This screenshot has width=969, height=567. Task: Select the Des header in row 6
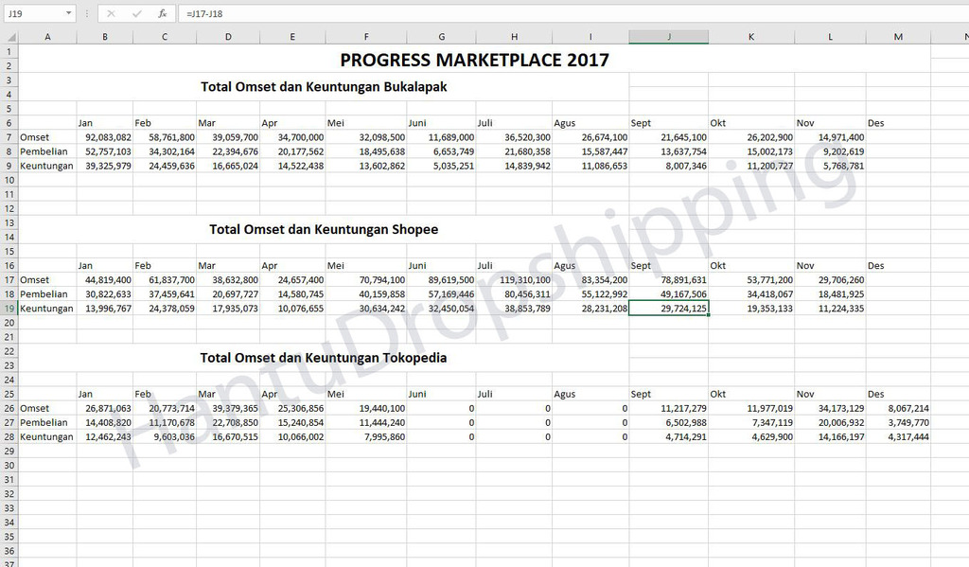[x=875, y=123]
